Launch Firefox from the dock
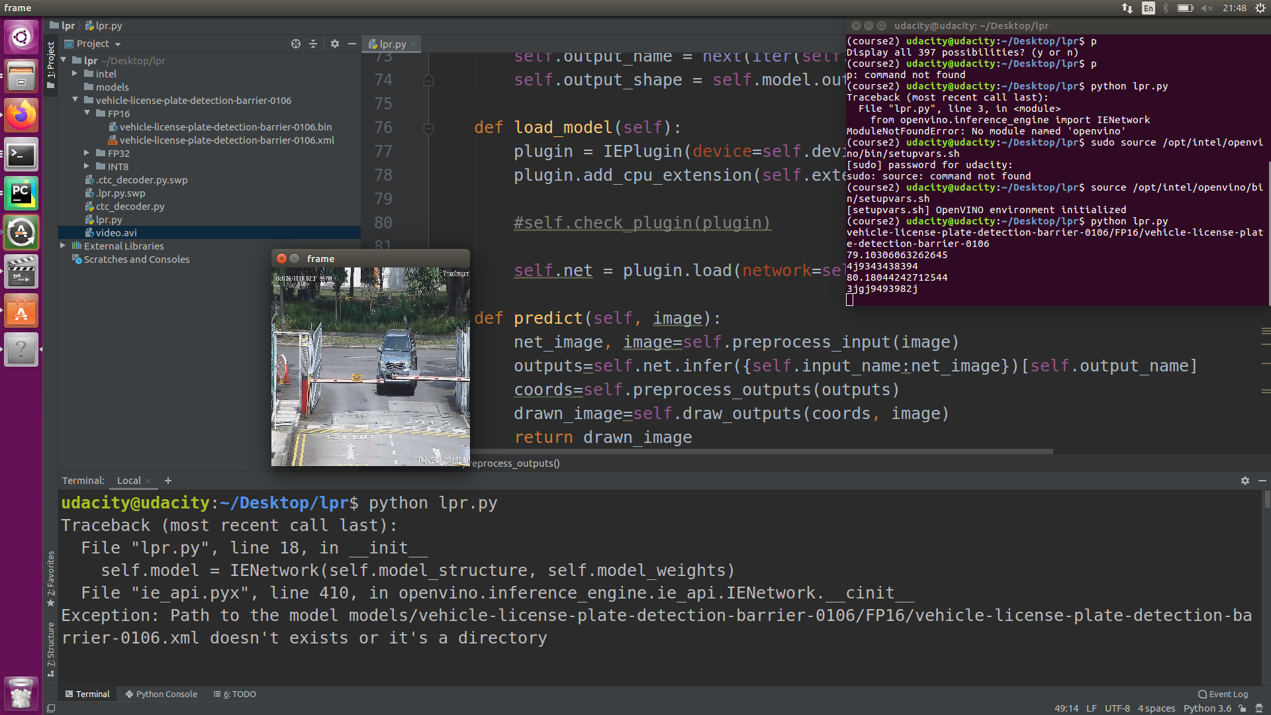The width and height of the screenshot is (1271, 715). (x=21, y=116)
